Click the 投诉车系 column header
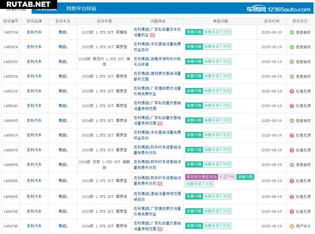Image resolution: width=315 pixels, height=234 pixels. 63,21
